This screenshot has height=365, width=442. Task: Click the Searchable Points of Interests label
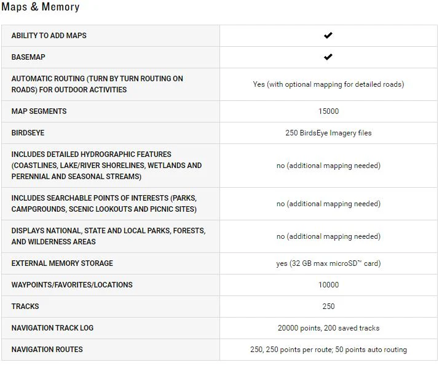104,204
